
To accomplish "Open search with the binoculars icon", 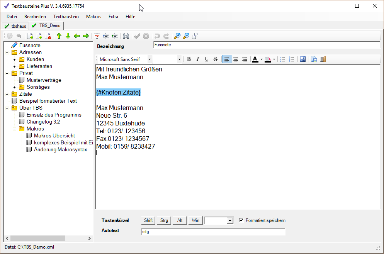I will (x=126, y=36).
